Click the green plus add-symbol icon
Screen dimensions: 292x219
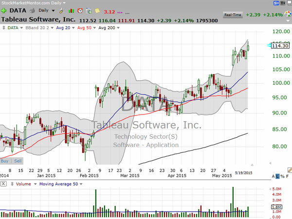[x=3, y=11]
